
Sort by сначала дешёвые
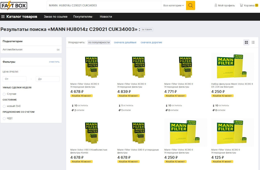point(125,42)
